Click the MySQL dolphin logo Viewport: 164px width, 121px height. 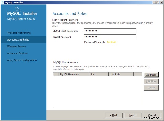click(x=18, y=9)
